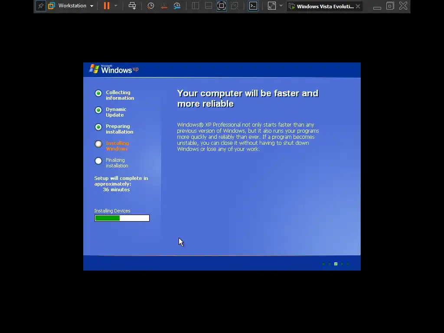444x333 pixels.
Task: Click the Installing Devices progress bar
Action: (122, 218)
